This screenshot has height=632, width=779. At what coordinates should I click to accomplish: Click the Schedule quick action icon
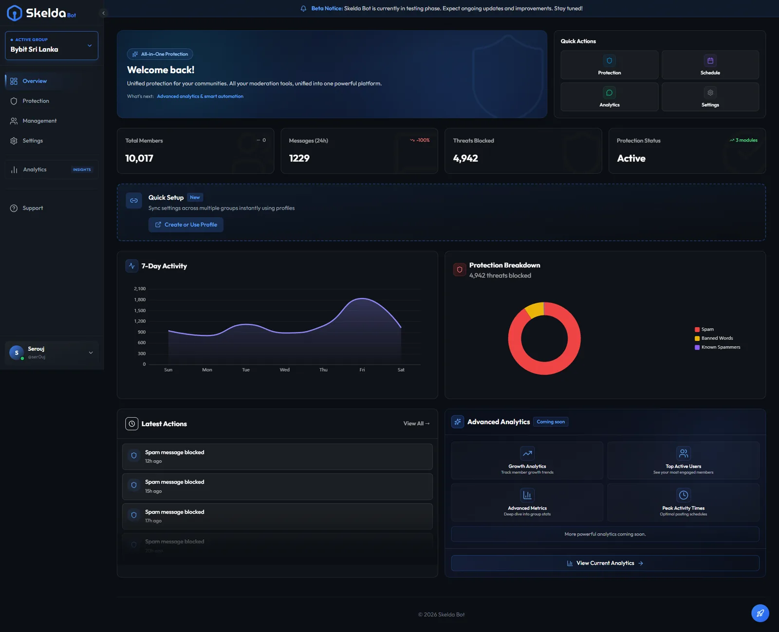[x=710, y=59]
